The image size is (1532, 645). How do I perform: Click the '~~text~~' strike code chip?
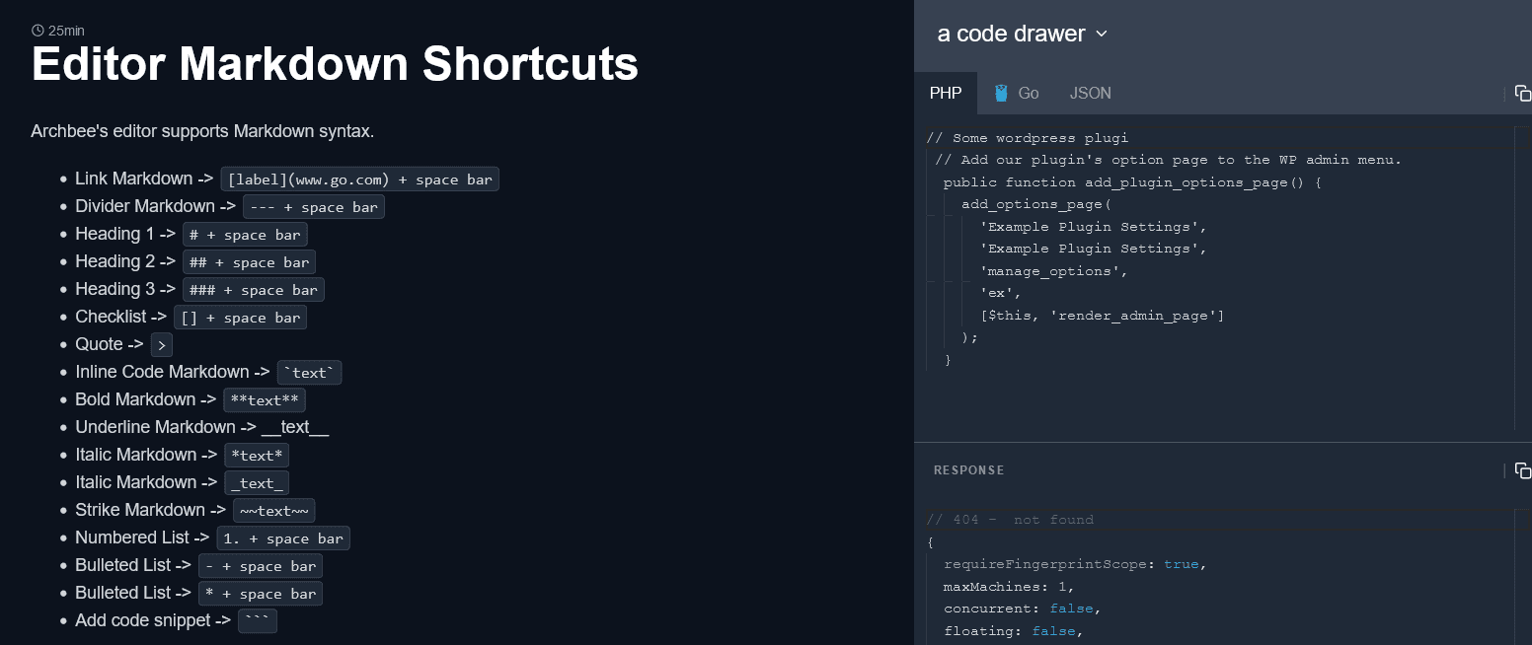[x=274, y=511]
